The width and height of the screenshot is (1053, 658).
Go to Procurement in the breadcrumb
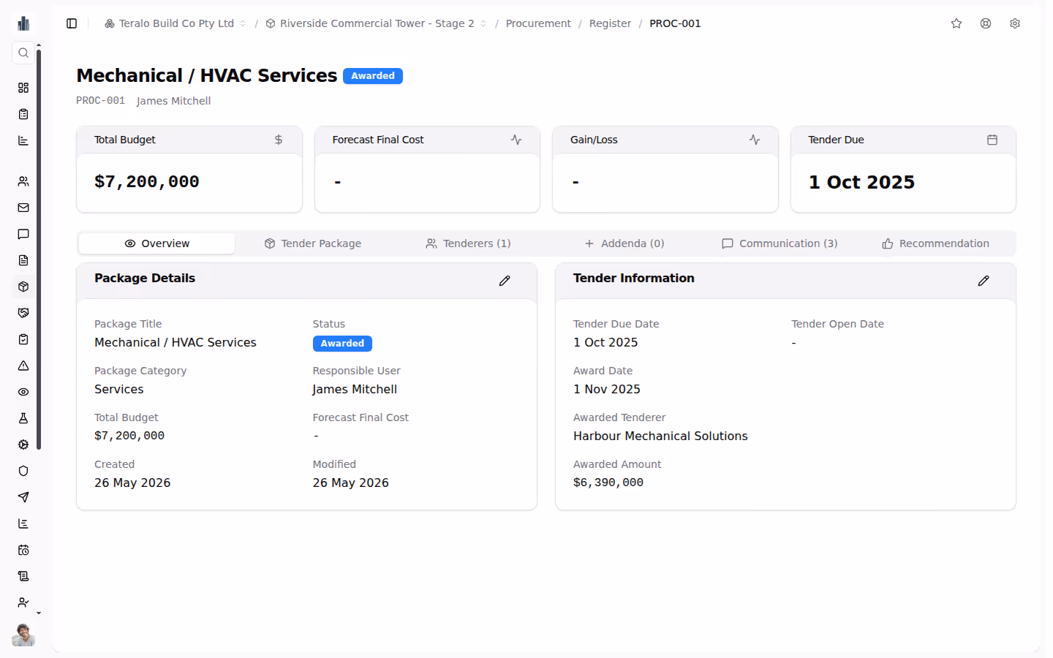click(538, 23)
